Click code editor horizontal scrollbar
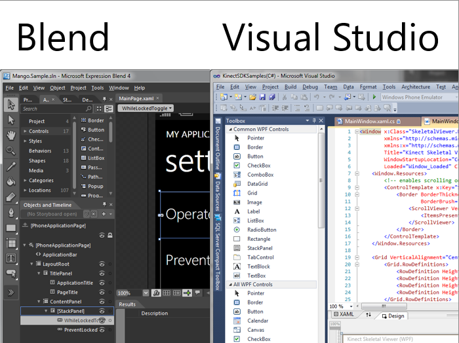Screen dimensions: 459x343 pos(384,306)
